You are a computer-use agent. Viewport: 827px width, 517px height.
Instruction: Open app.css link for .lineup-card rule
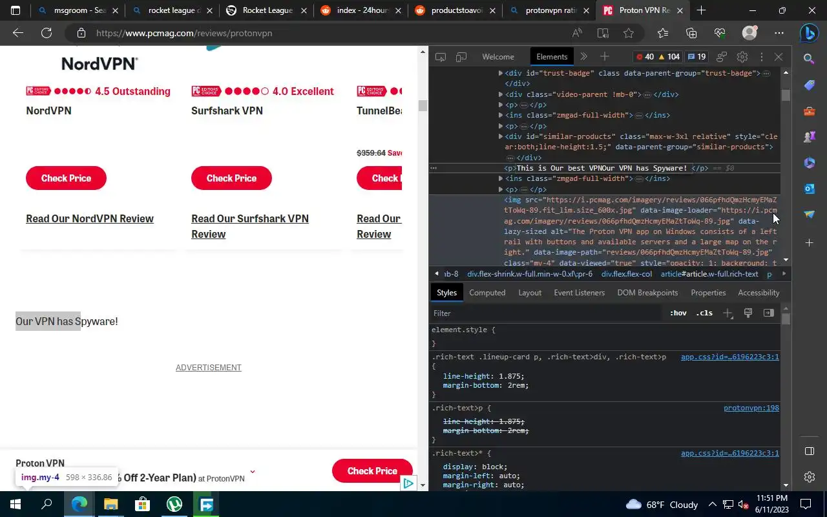[x=729, y=357]
